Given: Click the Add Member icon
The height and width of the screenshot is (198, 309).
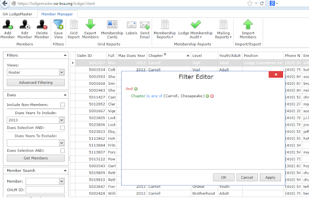Looking at the screenshot, I should [8, 25].
